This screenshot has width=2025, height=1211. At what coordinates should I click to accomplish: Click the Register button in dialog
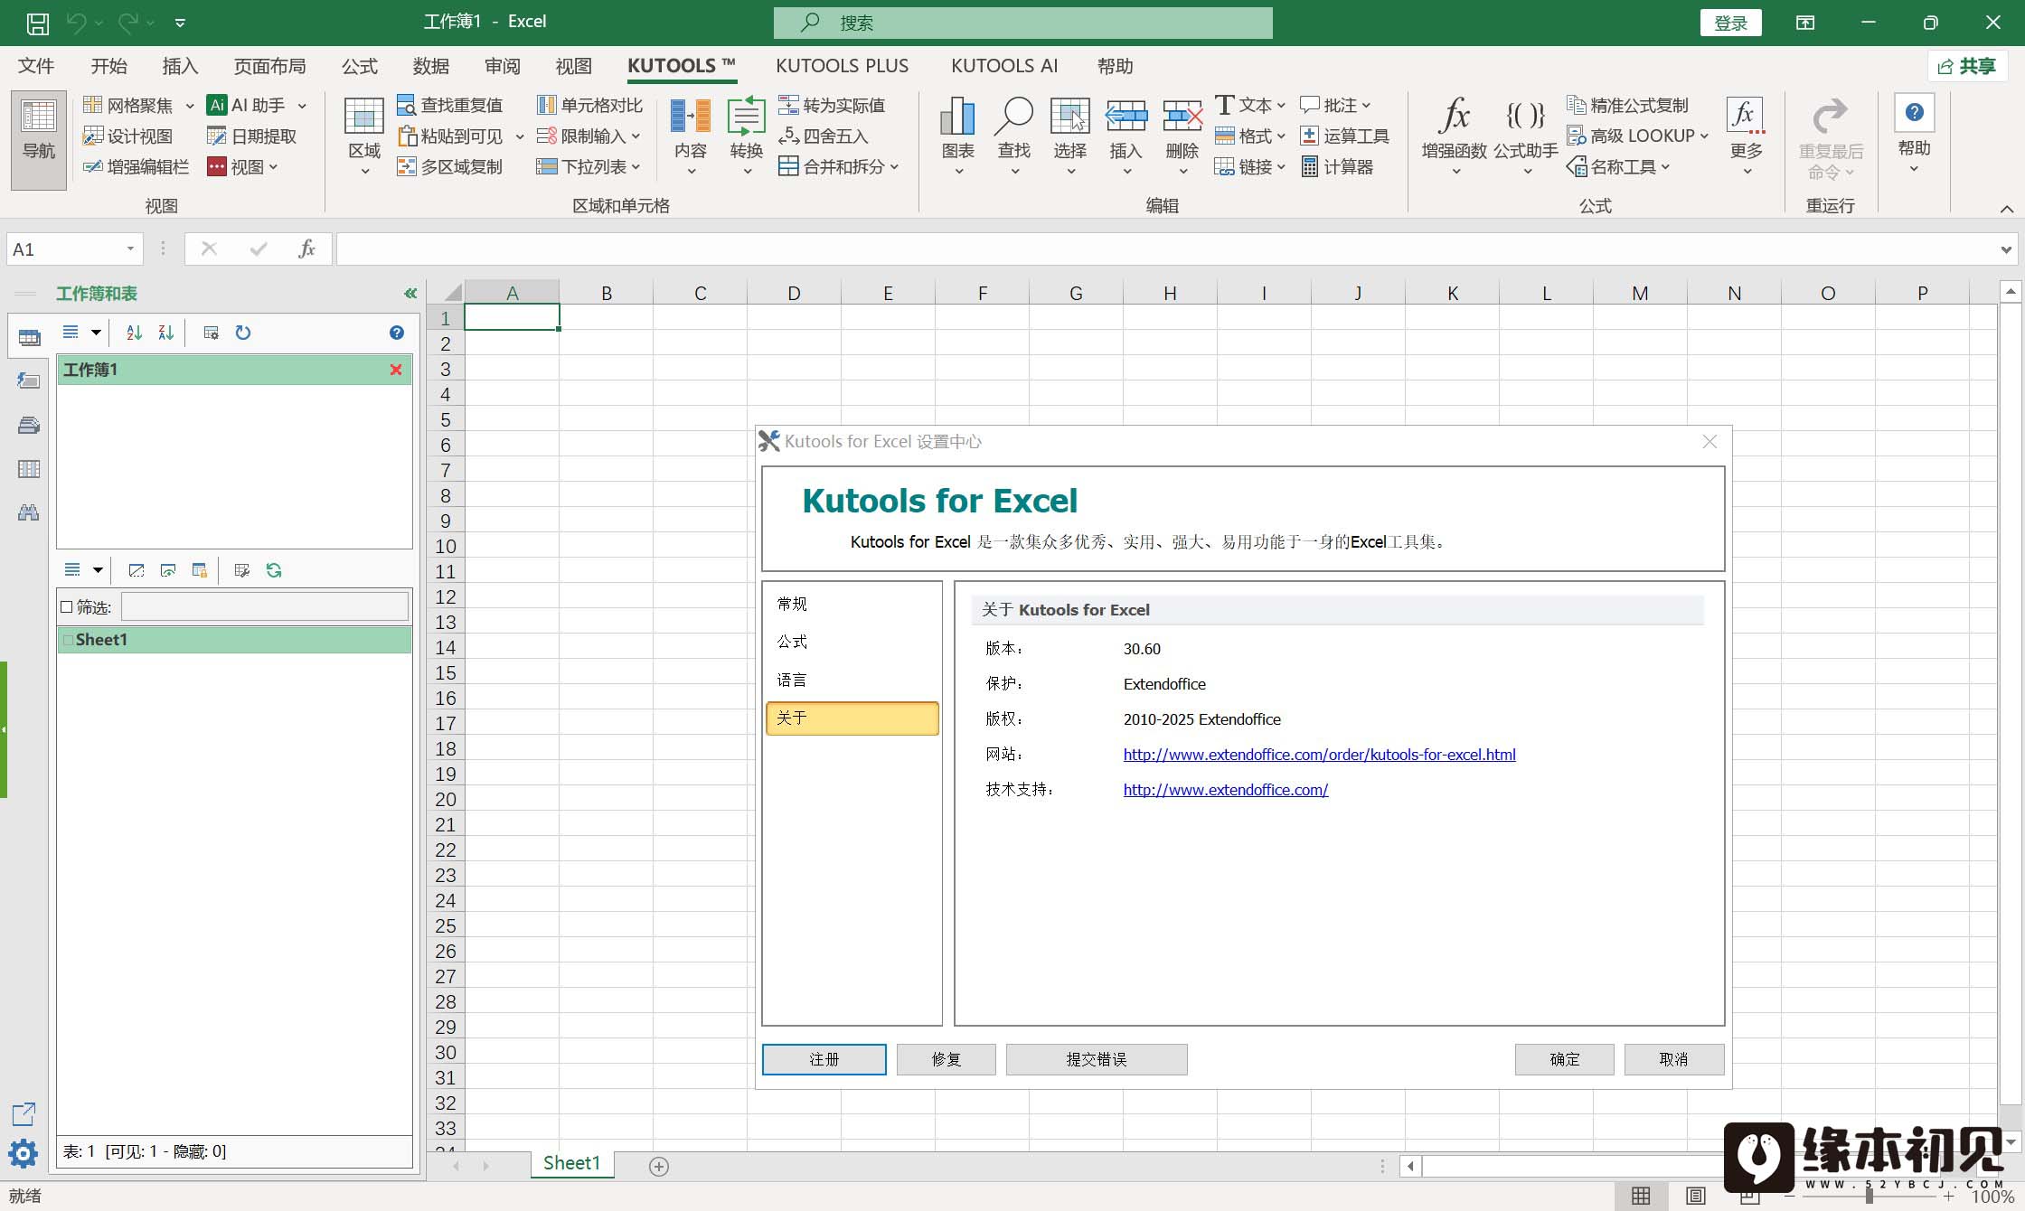point(824,1059)
